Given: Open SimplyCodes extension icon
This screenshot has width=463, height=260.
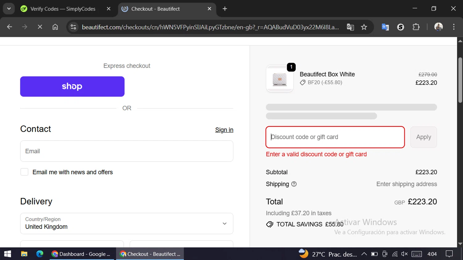Looking at the screenshot, I should [401, 27].
